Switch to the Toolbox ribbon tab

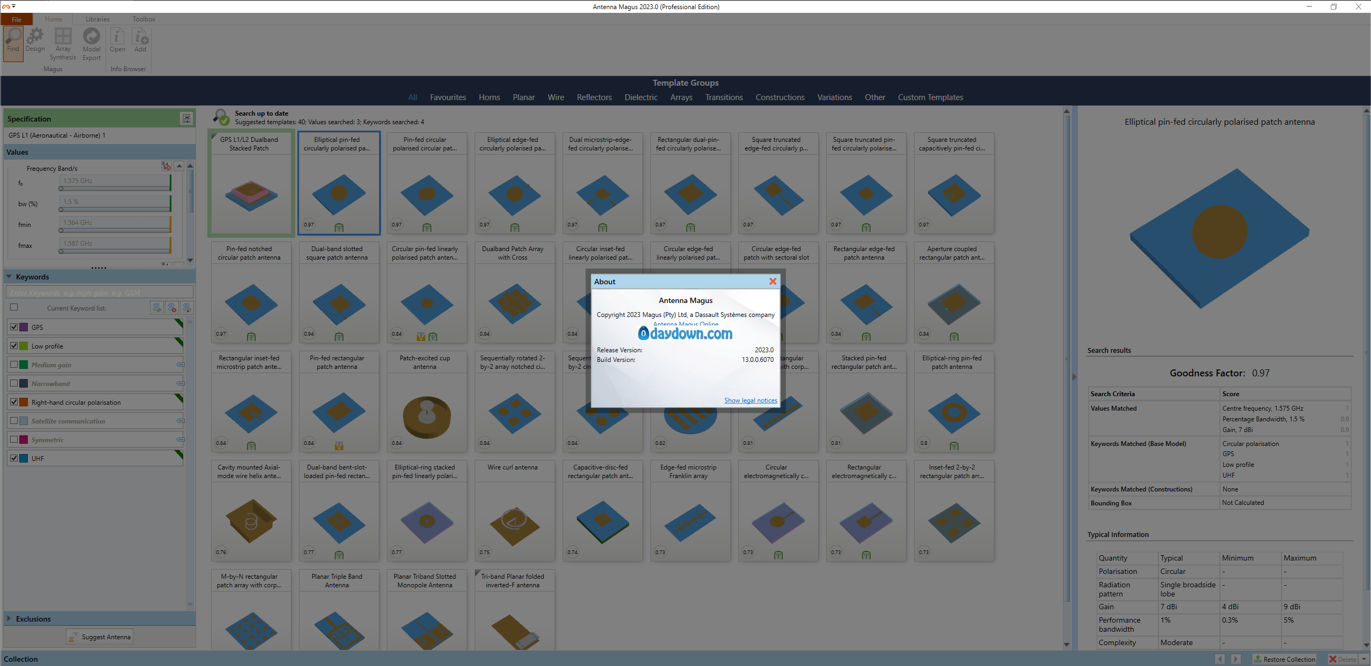click(144, 19)
